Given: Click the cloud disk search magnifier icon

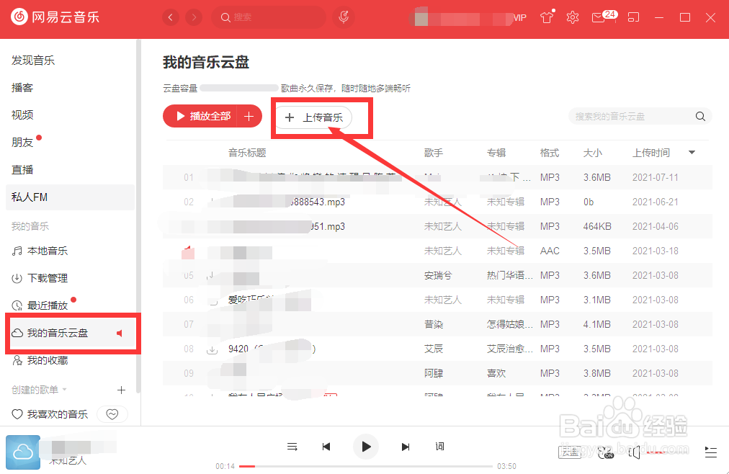Looking at the screenshot, I should (x=700, y=116).
